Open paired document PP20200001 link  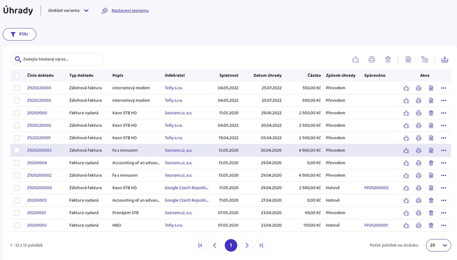coord(376,226)
